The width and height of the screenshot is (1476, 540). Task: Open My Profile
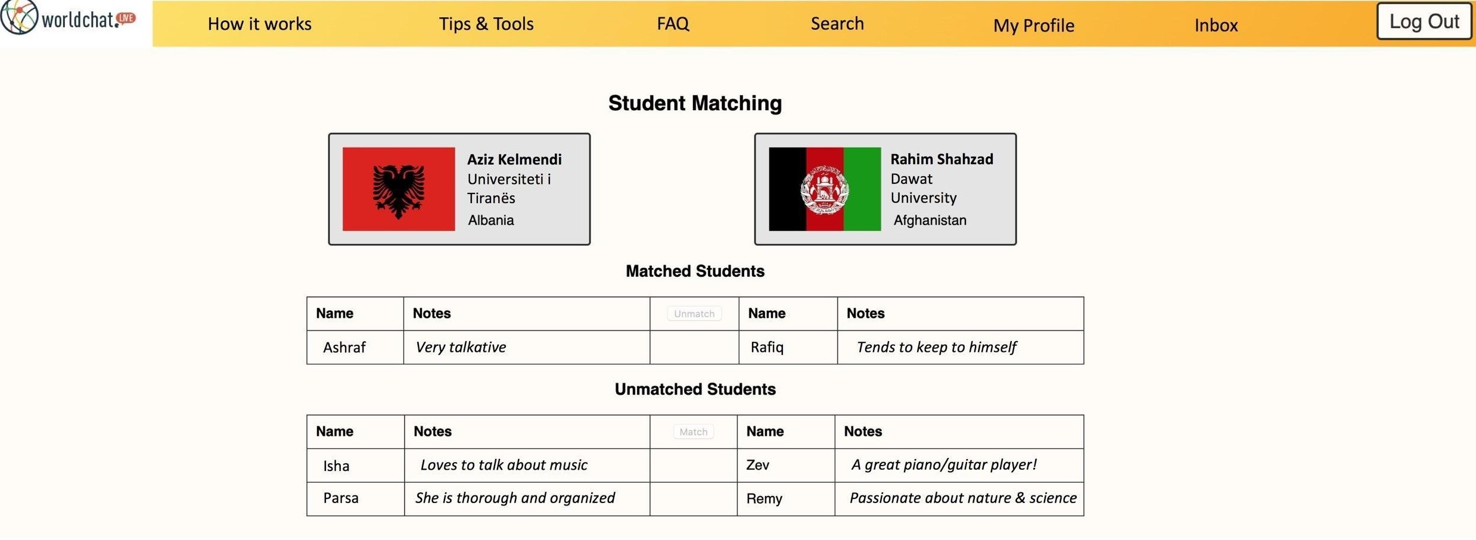pyautogui.click(x=1033, y=25)
